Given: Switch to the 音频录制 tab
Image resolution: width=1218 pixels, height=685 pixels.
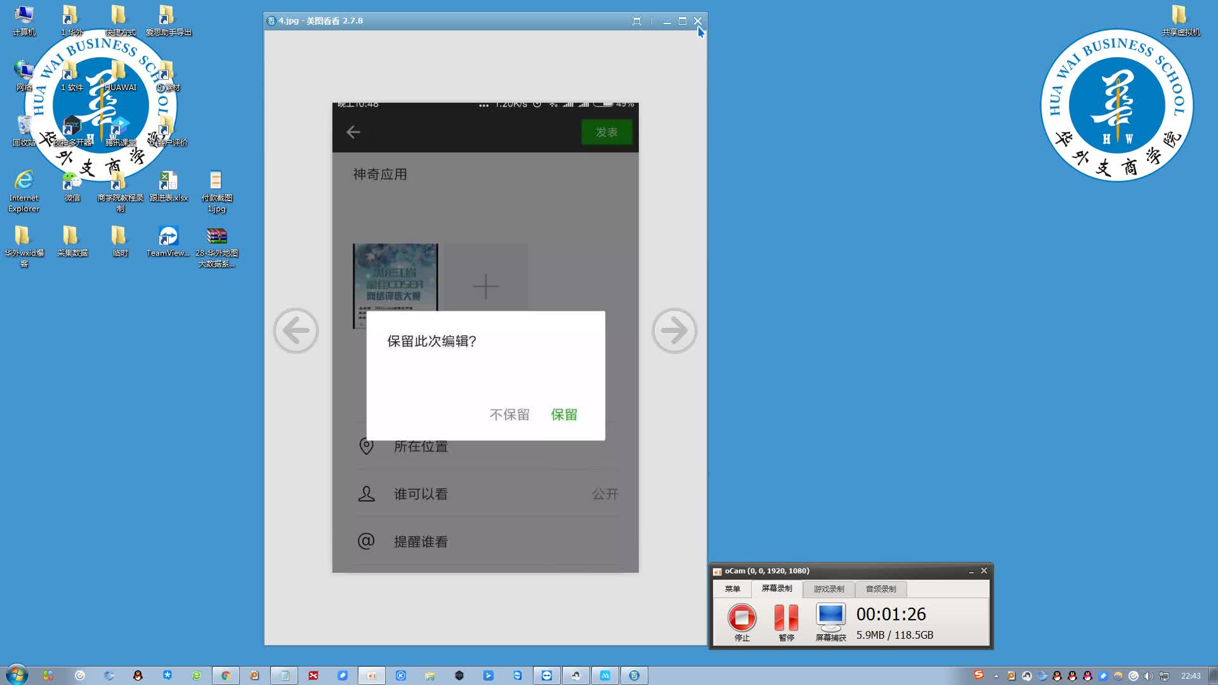Looking at the screenshot, I should point(881,589).
